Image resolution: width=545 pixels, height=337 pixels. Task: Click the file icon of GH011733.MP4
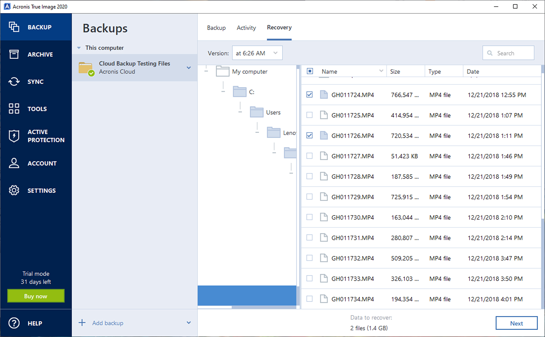click(x=324, y=279)
